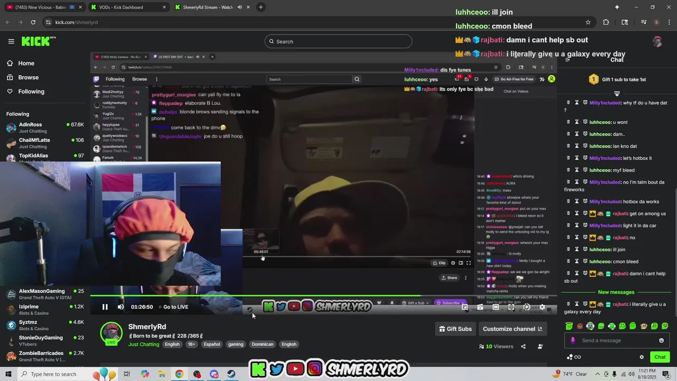Click the Español tag
The width and height of the screenshot is (677, 381).
212,344
